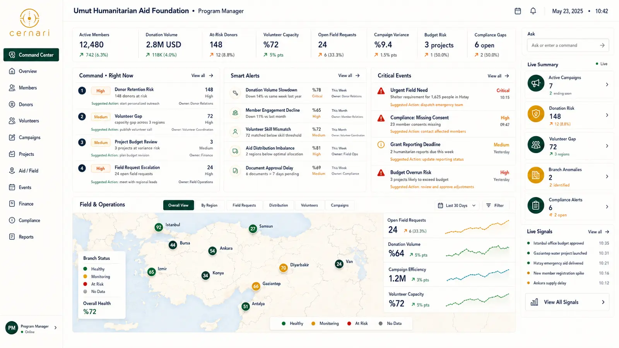This screenshot has height=348, width=619.
Task: Switch to the Volunteers tab in Field & Operations
Action: click(309, 205)
